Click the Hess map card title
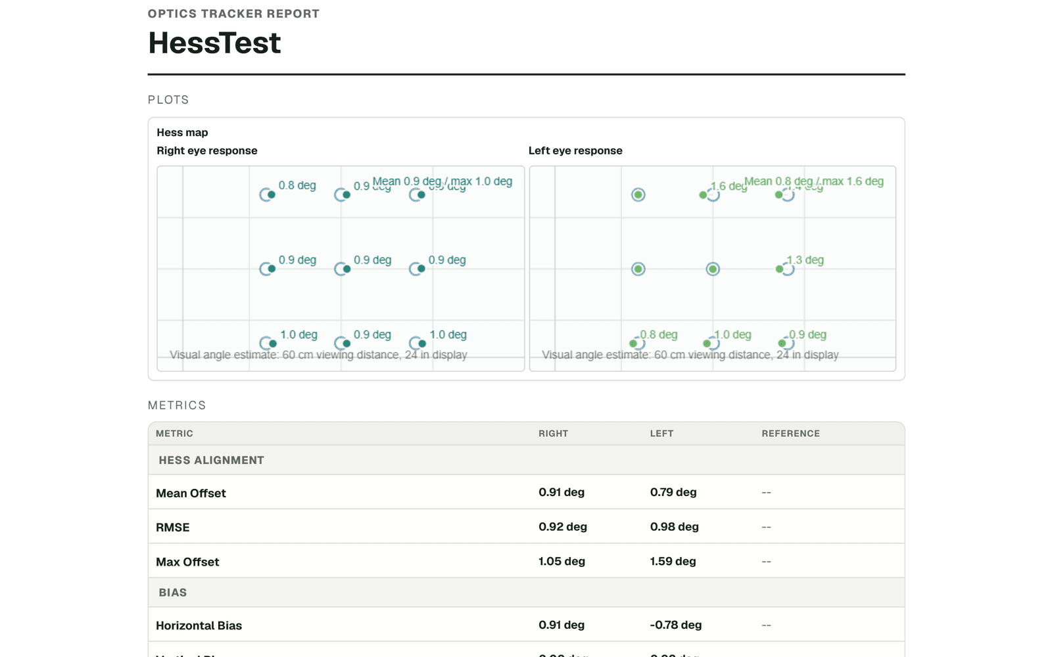This screenshot has height=657, width=1052. pyautogui.click(x=182, y=133)
